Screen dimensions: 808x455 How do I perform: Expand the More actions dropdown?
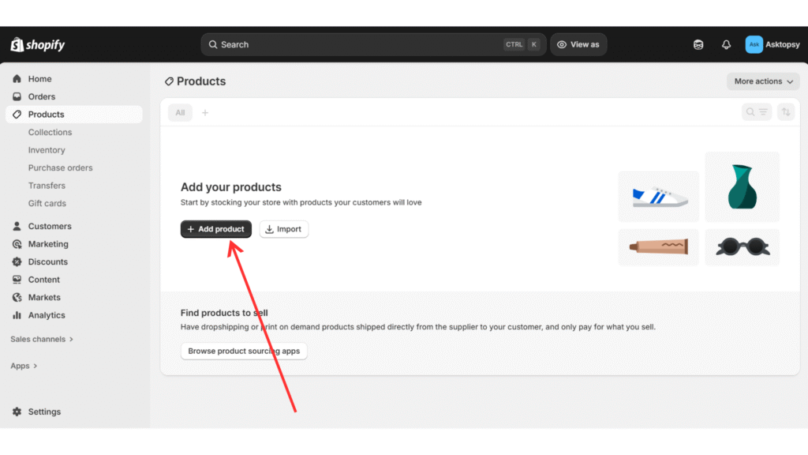pos(763,81)
